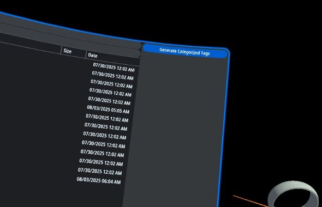The height and width of the screenshot is (207, 322).
Task: Select second row above the 06:04 AM entry
Action: [101, 162]
